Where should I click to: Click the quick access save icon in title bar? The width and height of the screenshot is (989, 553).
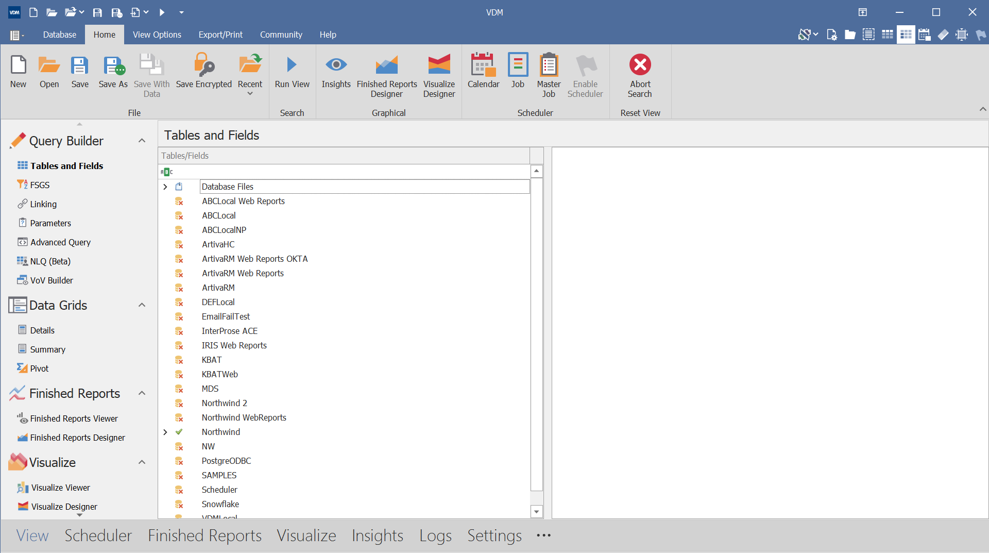click(x=97, y=12)
